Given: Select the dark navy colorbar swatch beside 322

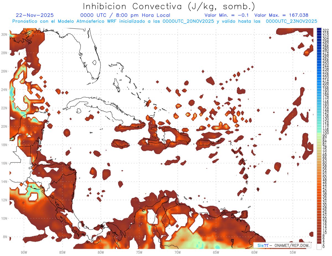Looking at the screenshot, I should (319, 29).
